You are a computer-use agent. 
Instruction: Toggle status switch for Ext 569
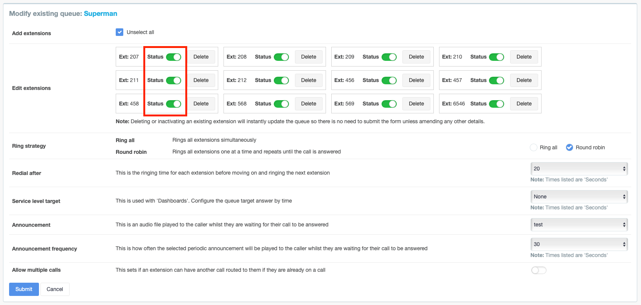389,104
